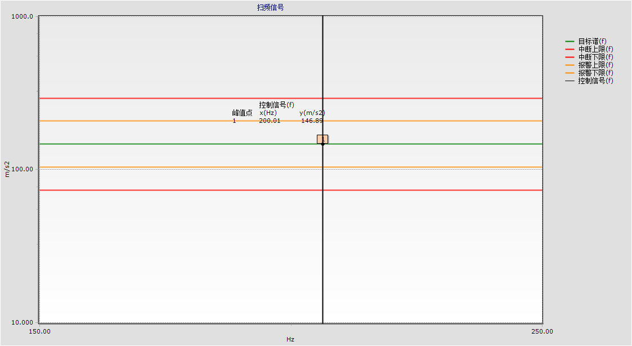This screenshot has height=346, width=632.
Task: Select the 中断下限(f) legend entry
Action: [x=595, y=57]
